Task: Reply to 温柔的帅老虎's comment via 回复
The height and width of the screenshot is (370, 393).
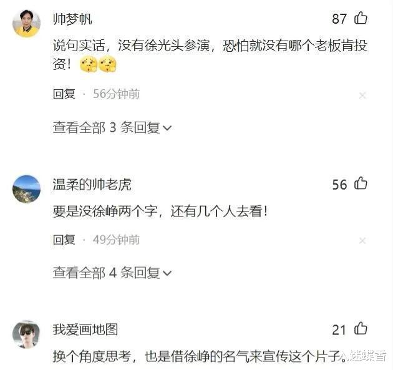Action: point(64,240)
